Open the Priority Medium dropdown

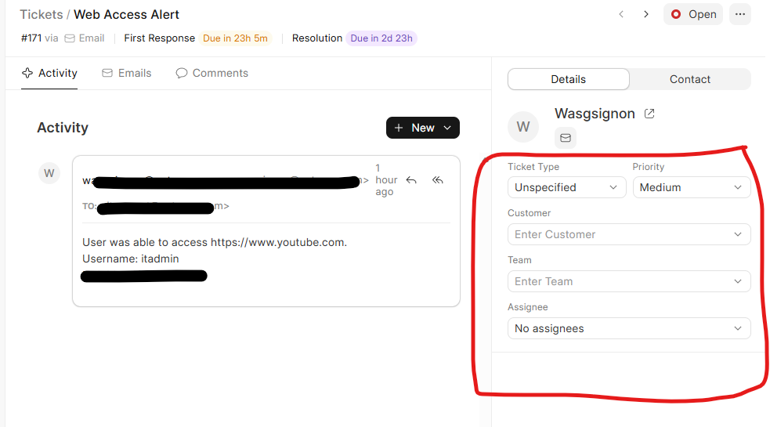pyautogui.click(x=691, y=187)
